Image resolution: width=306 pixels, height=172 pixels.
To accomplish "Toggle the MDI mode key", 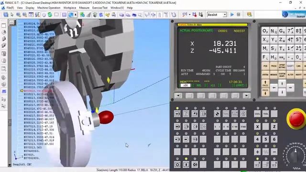I will (x=195, y=114).
